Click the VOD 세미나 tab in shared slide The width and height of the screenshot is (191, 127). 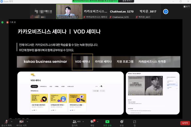[83, 62]
